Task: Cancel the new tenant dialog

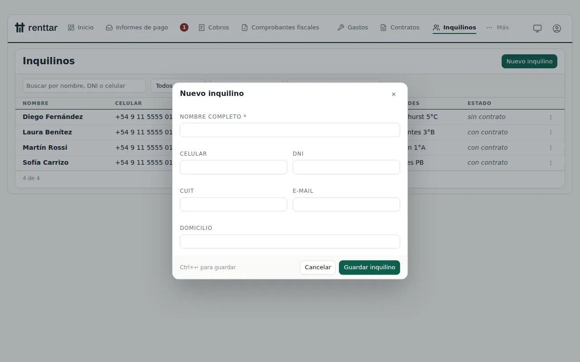Action: coord(318,267)
